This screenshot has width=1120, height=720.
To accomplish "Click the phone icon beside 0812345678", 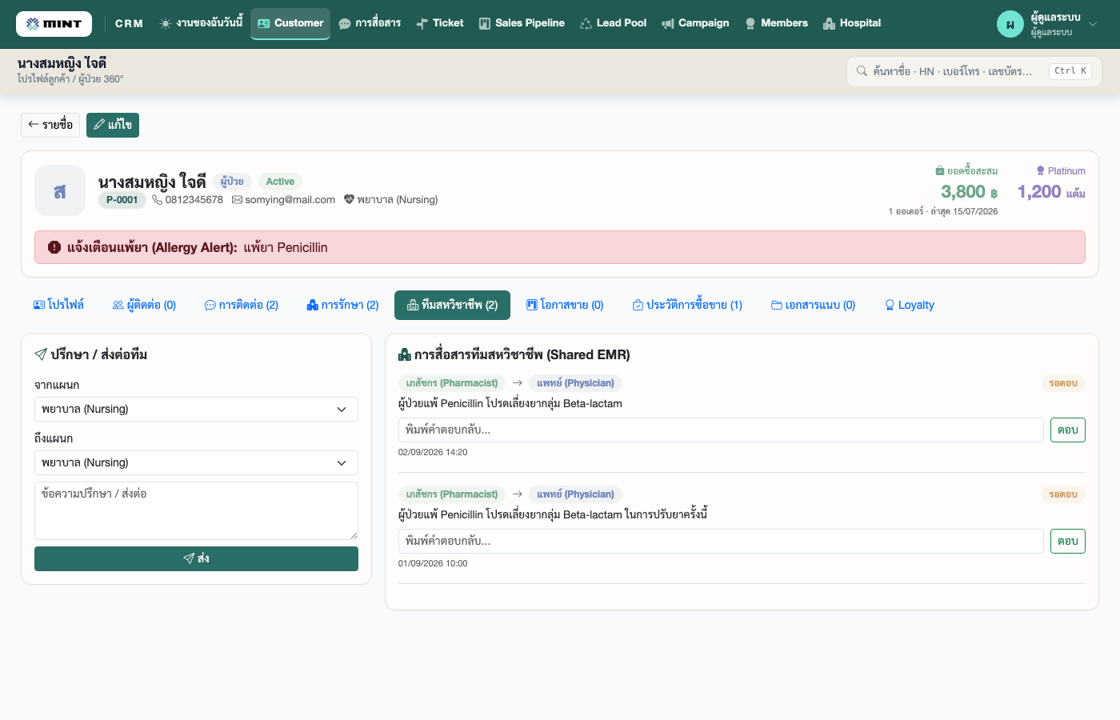I will point(158,199).
